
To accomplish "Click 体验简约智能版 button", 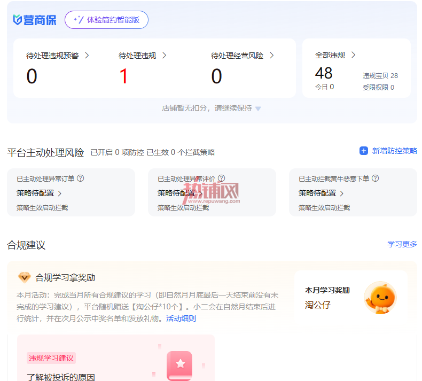I will (x=106, y=20).
